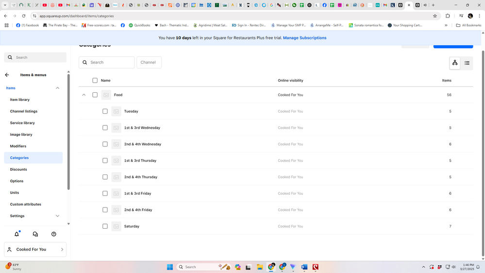Click the categories Search input field
The image size is (485, 273).
[x=111, y=62]
